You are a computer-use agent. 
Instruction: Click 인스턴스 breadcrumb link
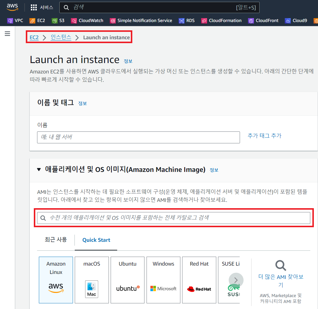coord(61,37)
